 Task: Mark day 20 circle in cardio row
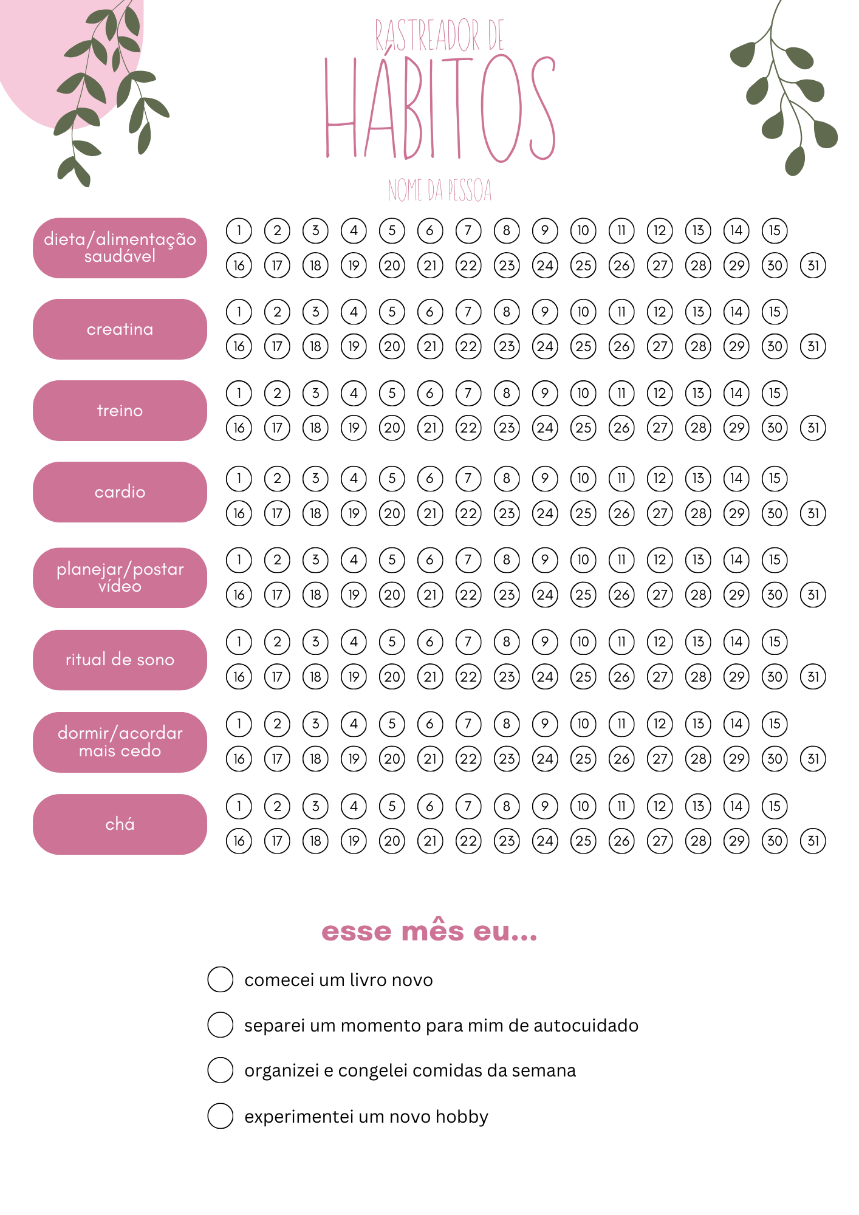tap(392, 514)
